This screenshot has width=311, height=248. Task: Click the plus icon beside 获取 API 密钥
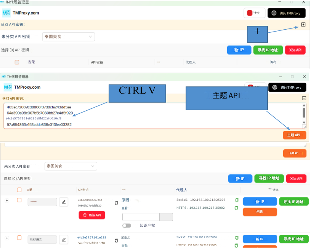point(303,24)
